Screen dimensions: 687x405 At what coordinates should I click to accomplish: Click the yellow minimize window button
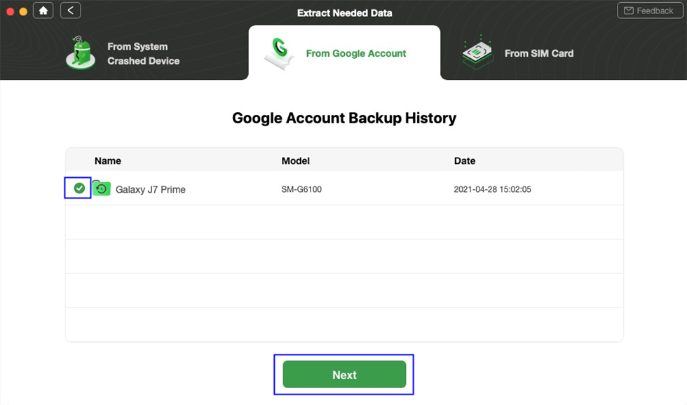pyautogui.click(x=23, y=11)
